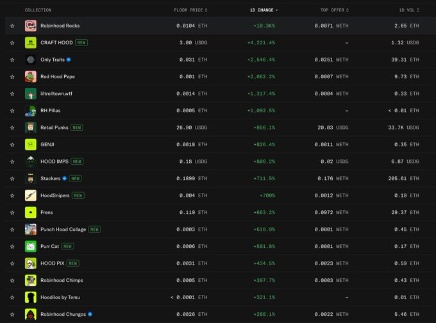Screen dimensions: 436x323
Task: Click the +10.3K% change value
Action: click(x=264, y=26)
